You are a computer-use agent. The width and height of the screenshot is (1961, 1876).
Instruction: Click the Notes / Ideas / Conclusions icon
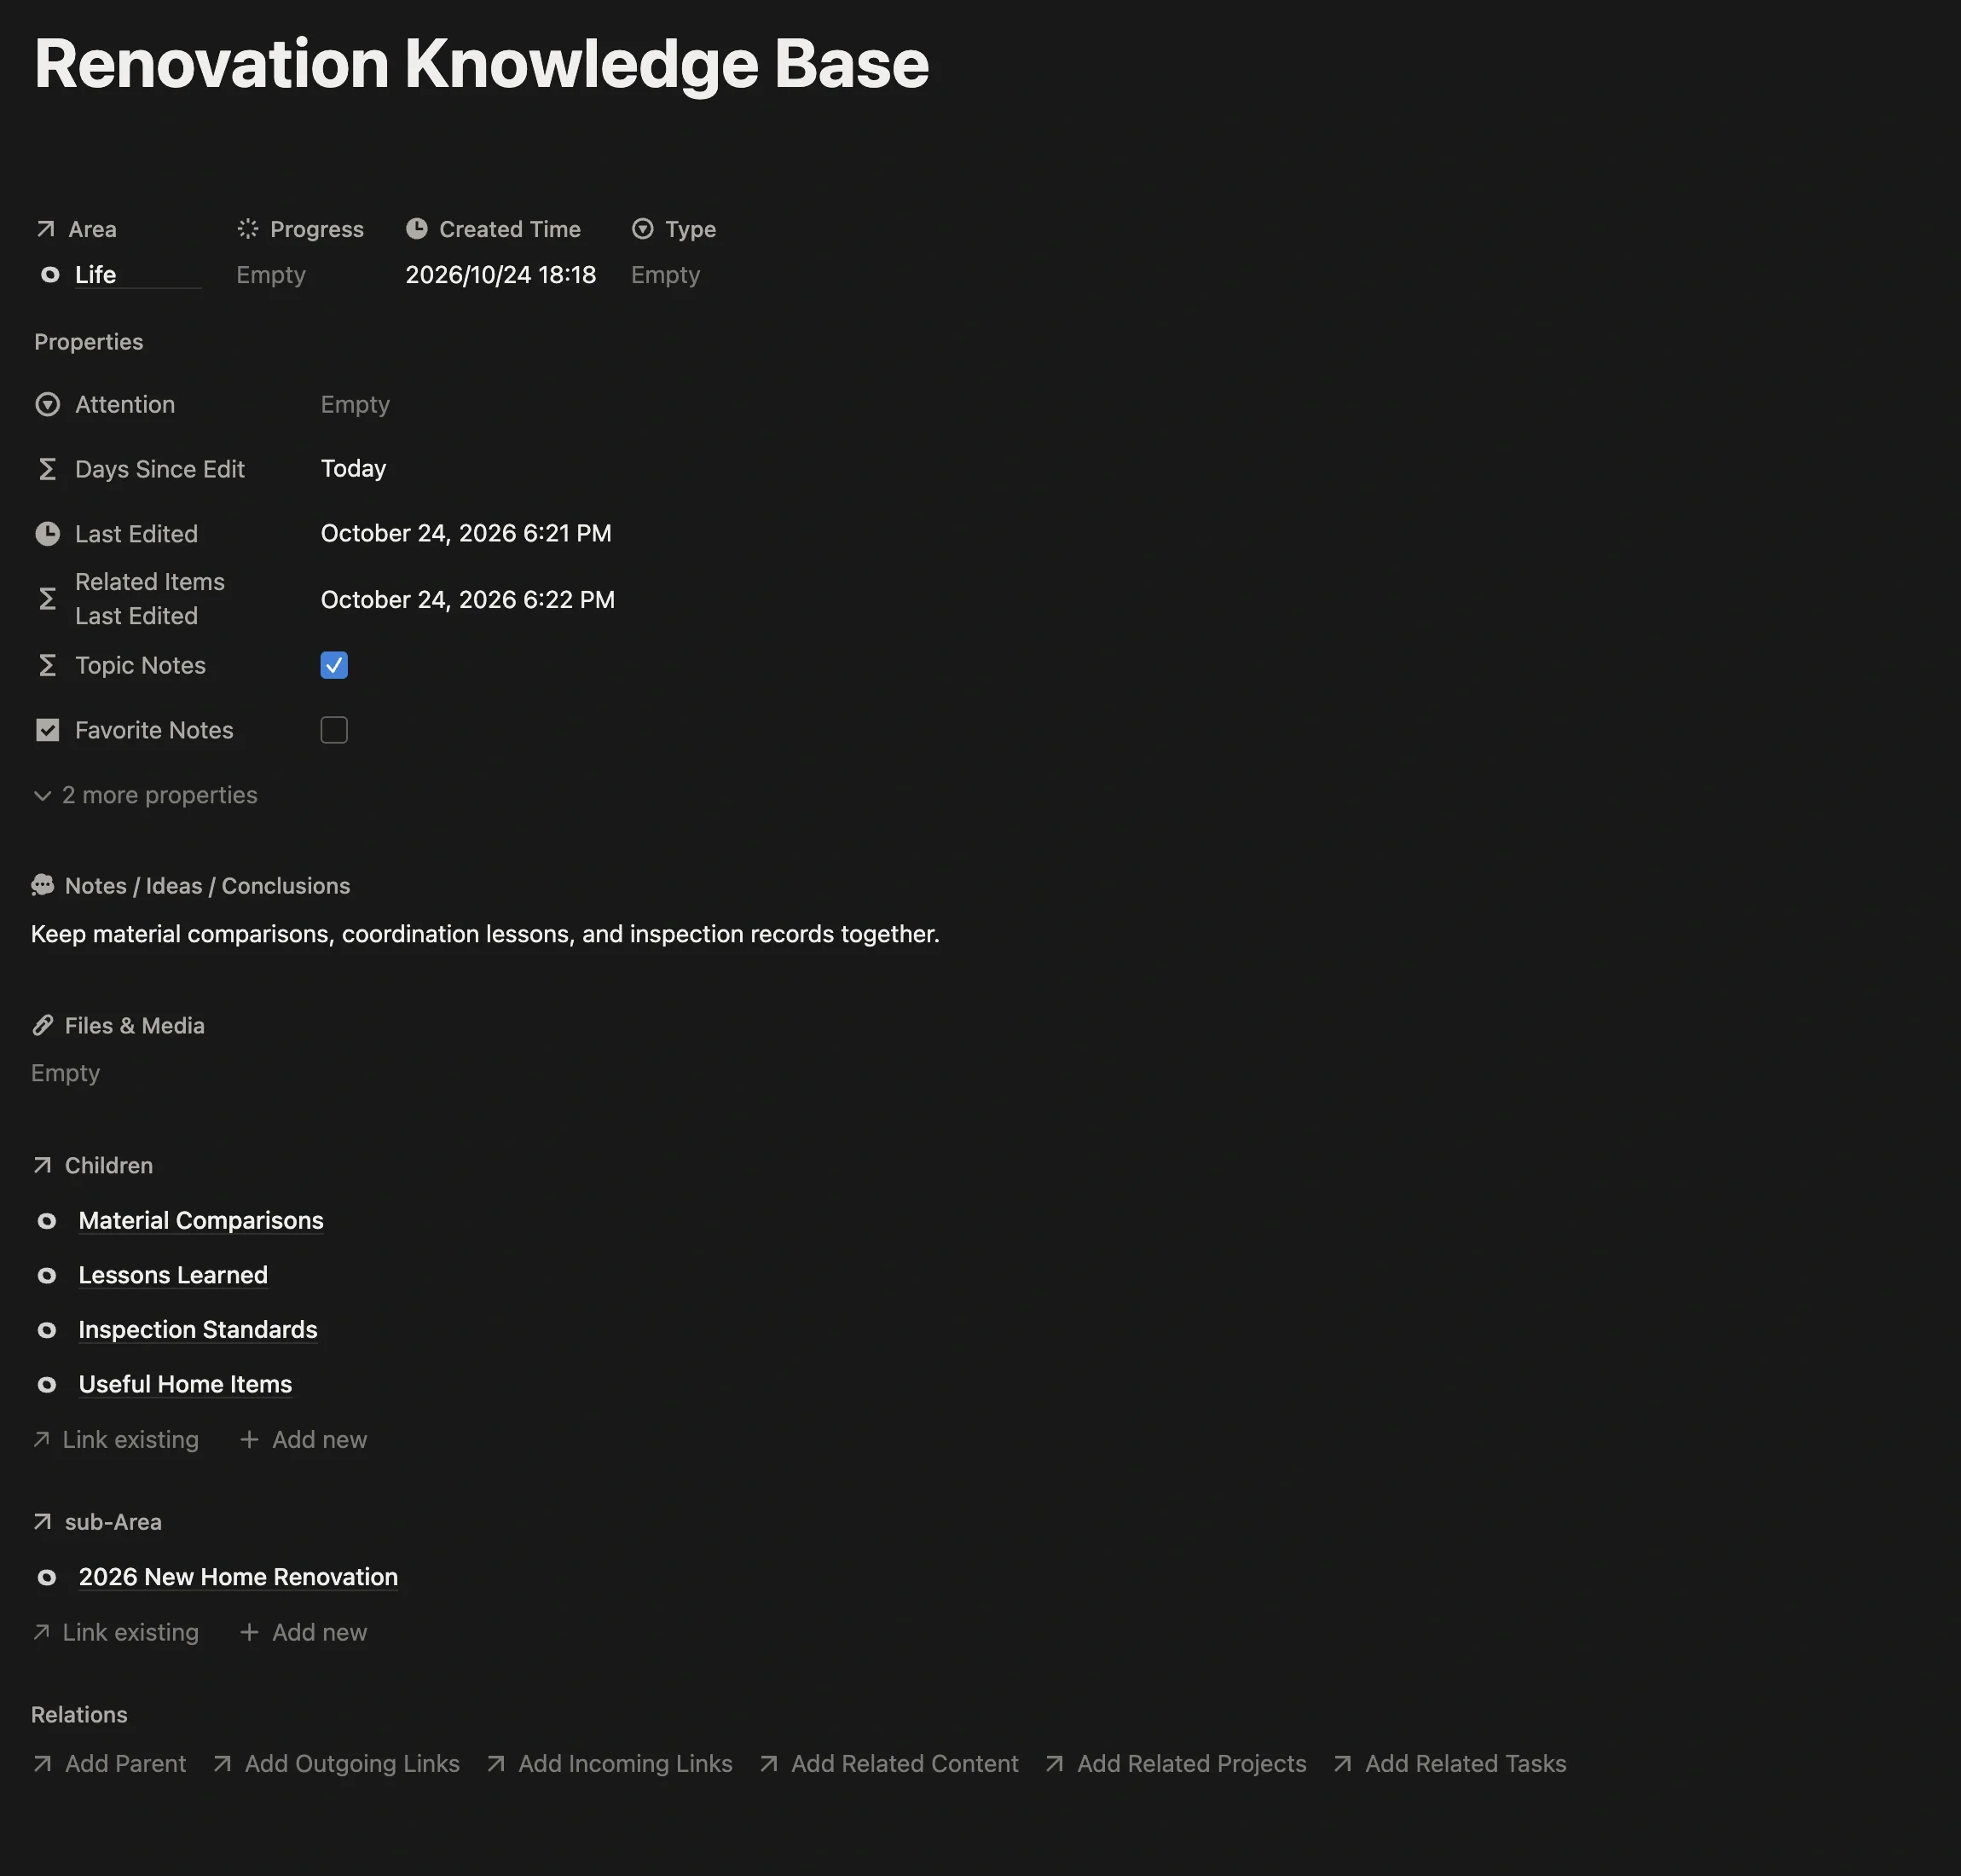[x=43, y=886]
